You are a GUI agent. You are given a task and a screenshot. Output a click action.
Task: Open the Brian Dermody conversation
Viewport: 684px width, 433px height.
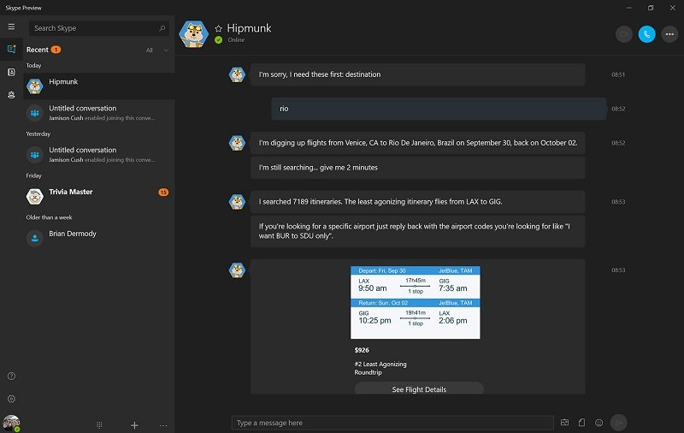click(x=99, y=238)
